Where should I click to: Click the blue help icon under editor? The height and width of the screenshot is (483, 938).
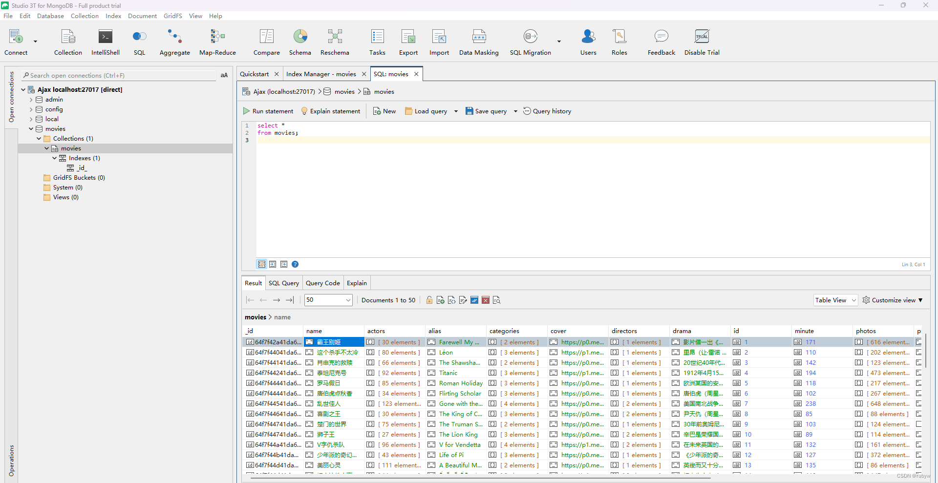click(x=295, y=264)
